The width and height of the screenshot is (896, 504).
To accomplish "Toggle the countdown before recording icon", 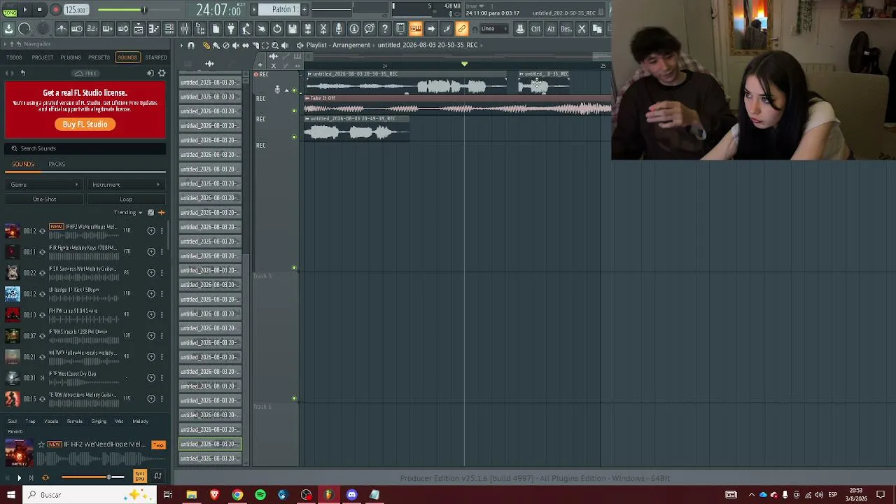I will pos(92,29).
